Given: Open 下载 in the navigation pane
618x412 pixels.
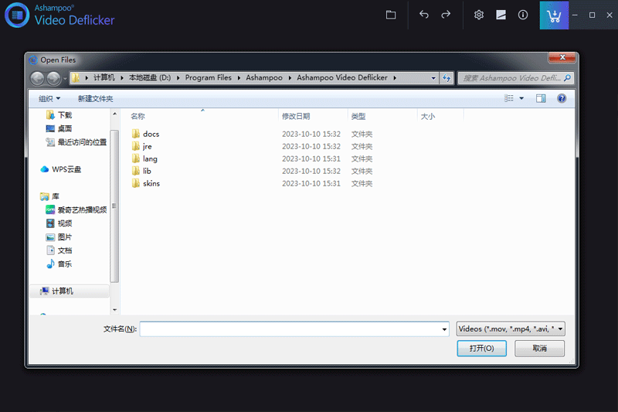Looking at the screenshot, I should click(x=59, y=114).
